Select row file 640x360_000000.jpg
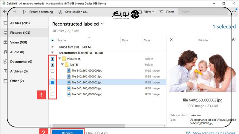The width and height of the screenshot is (239, 134). 108,71
